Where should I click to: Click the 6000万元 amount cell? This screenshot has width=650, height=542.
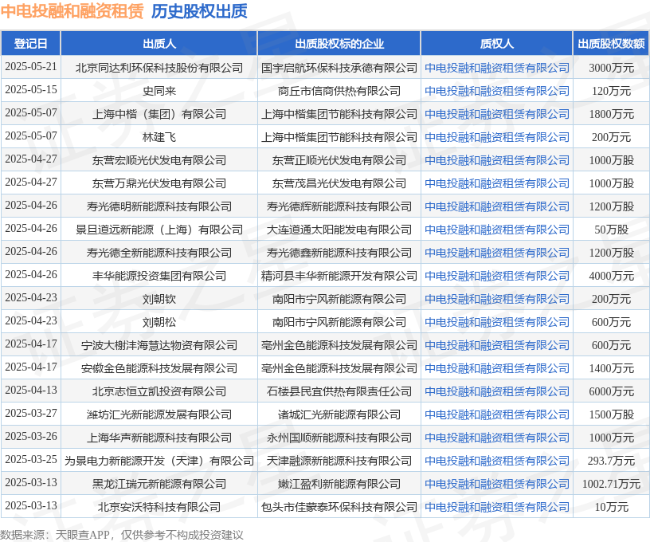click(x=612, y=391)
